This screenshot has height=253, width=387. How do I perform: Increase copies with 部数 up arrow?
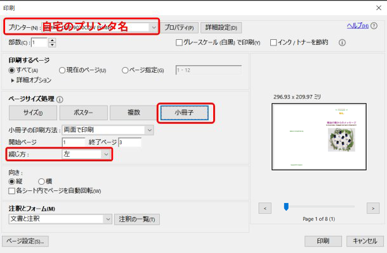[x=52, y=40]
